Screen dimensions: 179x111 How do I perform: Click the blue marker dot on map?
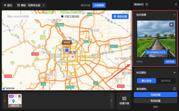coord(67,50)
